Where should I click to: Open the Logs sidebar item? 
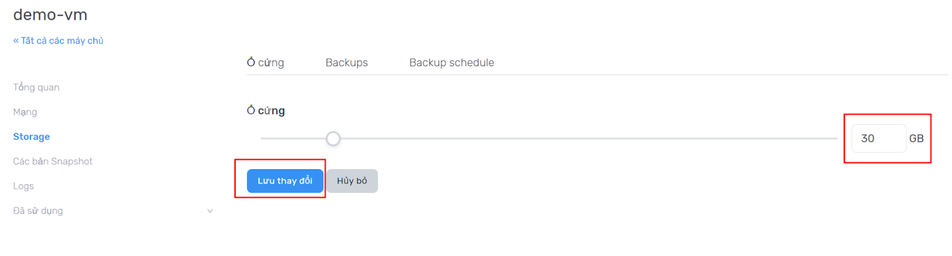tap(23, 186)
